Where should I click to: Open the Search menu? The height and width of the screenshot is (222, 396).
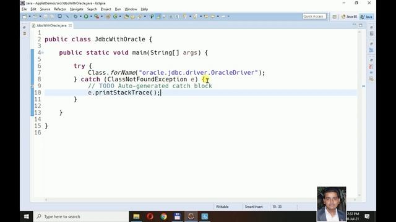click(92, 9)
